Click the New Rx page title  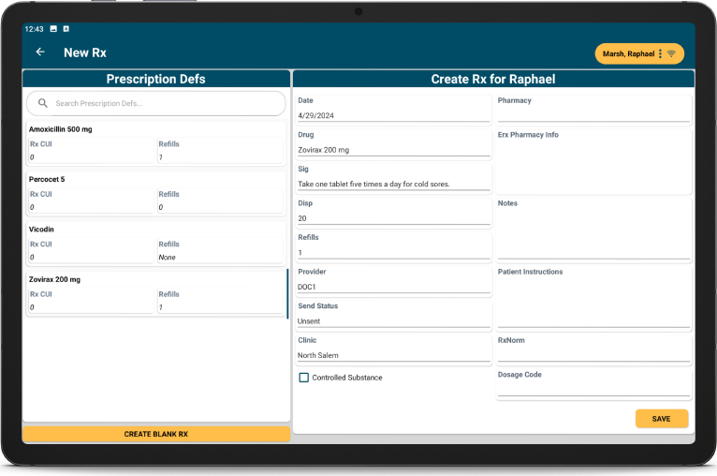[85, 52]
